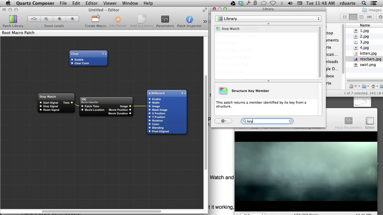This screenshot has width=383, height=215.
Task: Click the Stop Watch Stop Signal port
Action: [41, 106]
